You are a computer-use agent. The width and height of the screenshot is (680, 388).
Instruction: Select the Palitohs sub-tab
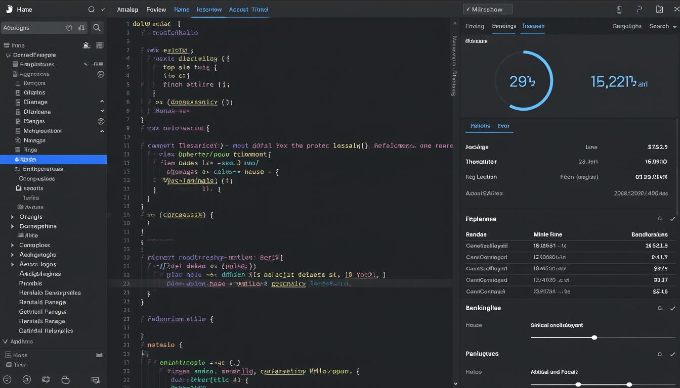click(x=480, y=126)
